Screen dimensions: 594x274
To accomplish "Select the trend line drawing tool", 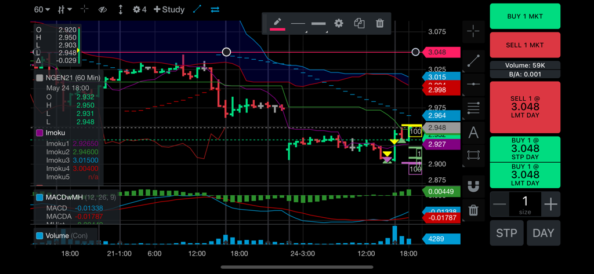I will pyautogui.click(x=473, y=59).
